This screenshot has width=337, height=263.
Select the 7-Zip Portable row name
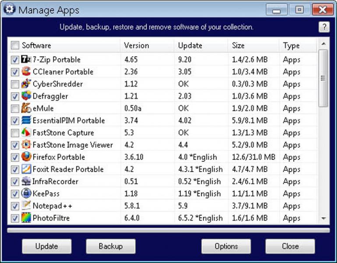[x=56, y=60]
